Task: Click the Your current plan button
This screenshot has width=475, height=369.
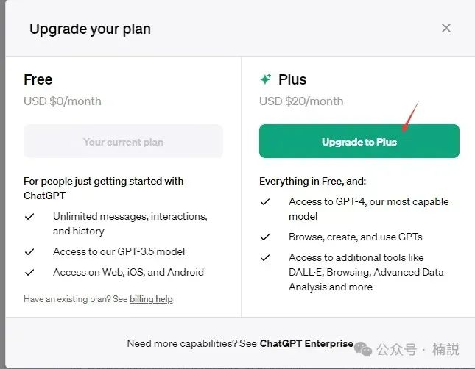Action: [x=123, y=141]
